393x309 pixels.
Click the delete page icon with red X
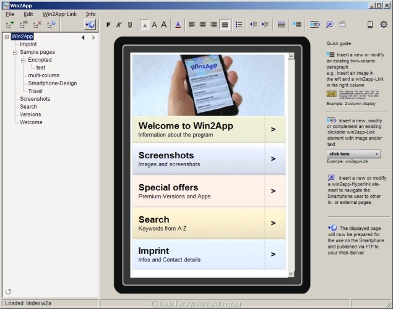pyautogui.click(x=38, y=25)
